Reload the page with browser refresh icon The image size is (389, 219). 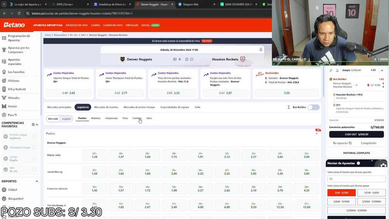tap(19, 13)
